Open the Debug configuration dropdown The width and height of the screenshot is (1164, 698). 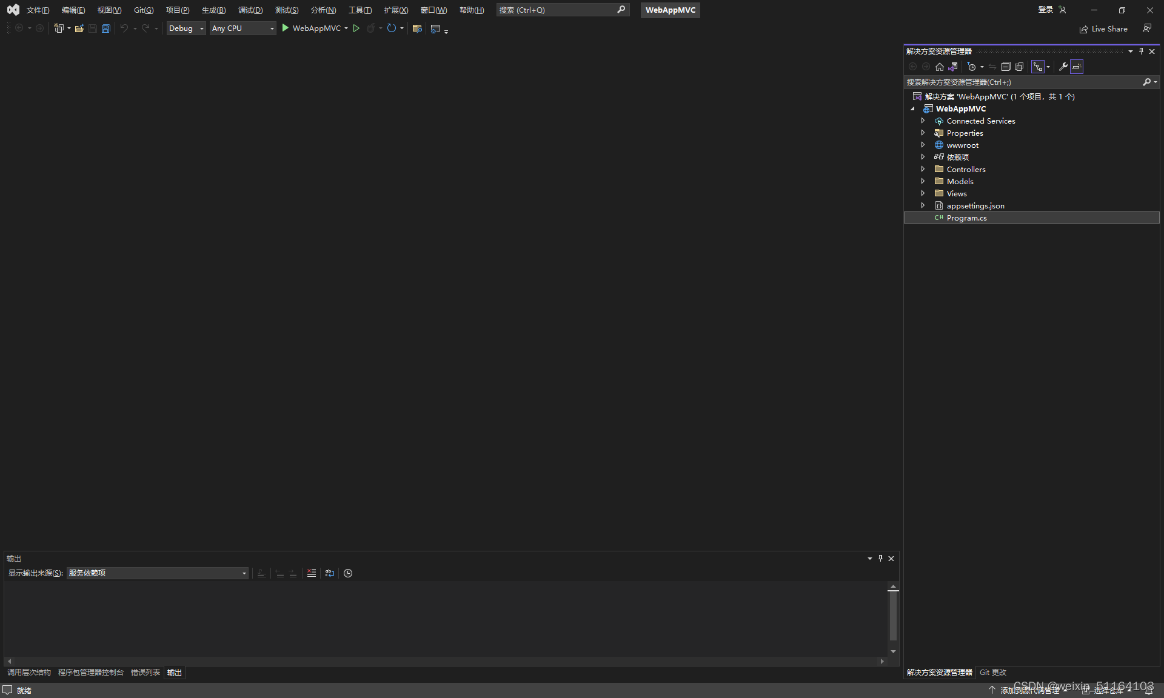pos(186,28)
